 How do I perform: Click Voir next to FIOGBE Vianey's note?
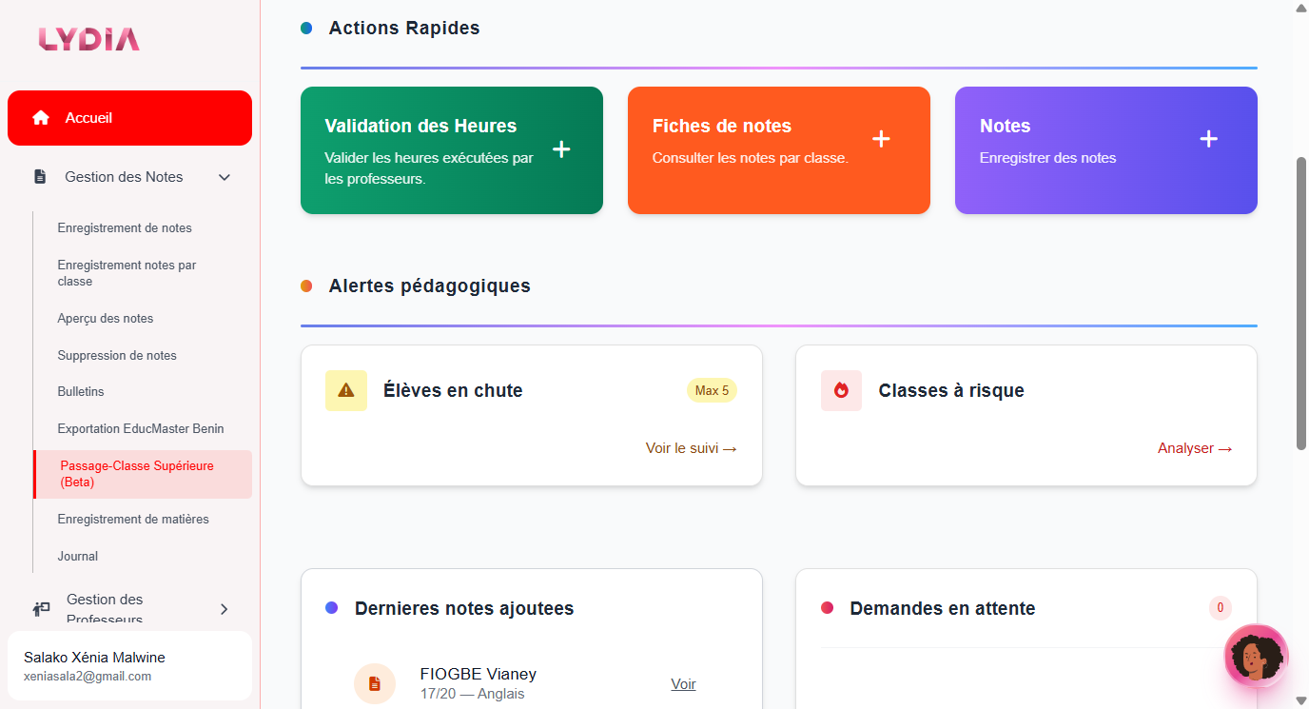[683, 683]
